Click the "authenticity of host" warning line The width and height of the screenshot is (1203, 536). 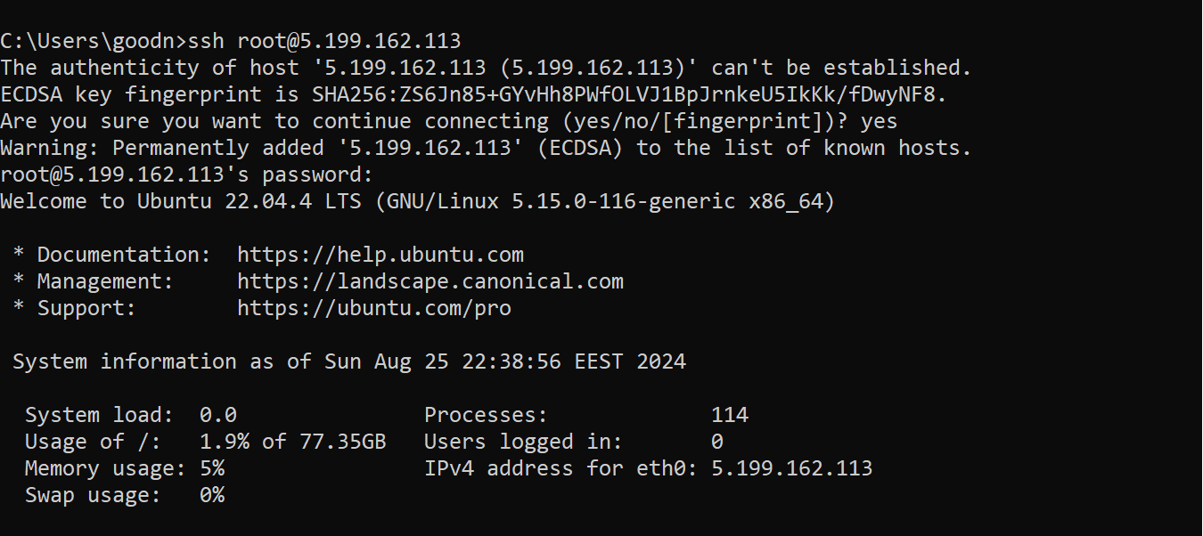click(486, 68)
